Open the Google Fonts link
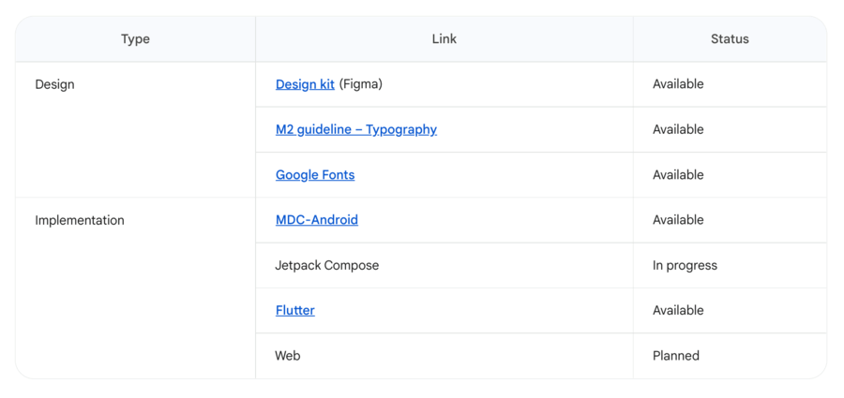Image resolution: width=844 pixels, height=398 pixels. pos(314,175)
